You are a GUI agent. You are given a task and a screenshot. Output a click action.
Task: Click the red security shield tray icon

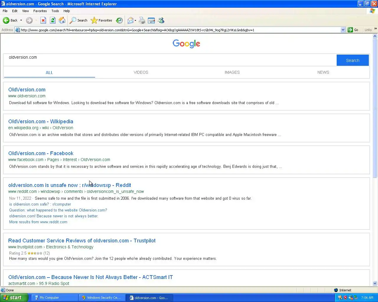click(x=345, y=298)
